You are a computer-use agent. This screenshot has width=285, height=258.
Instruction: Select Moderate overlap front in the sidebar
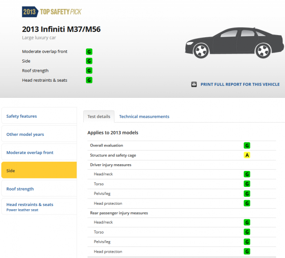(30, 153)
